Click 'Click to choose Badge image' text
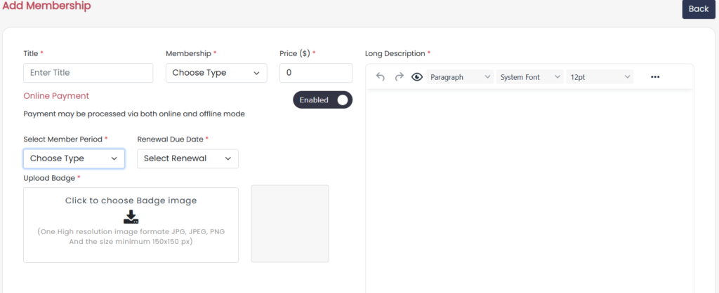719x293 pixels. (x=131, y=200)
